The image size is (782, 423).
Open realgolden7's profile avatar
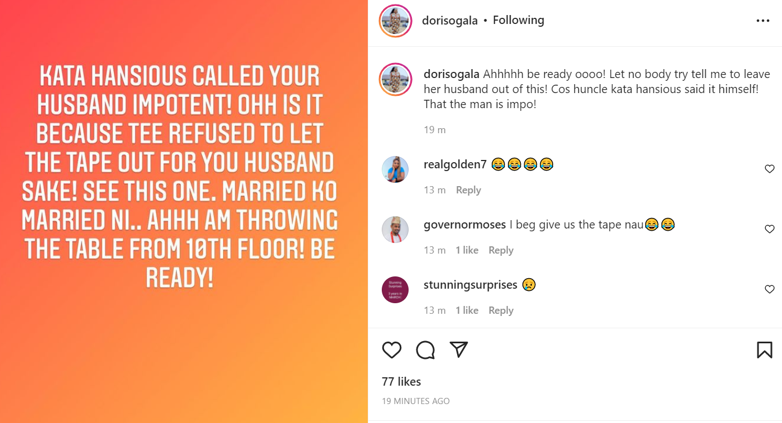coord(395,169)
